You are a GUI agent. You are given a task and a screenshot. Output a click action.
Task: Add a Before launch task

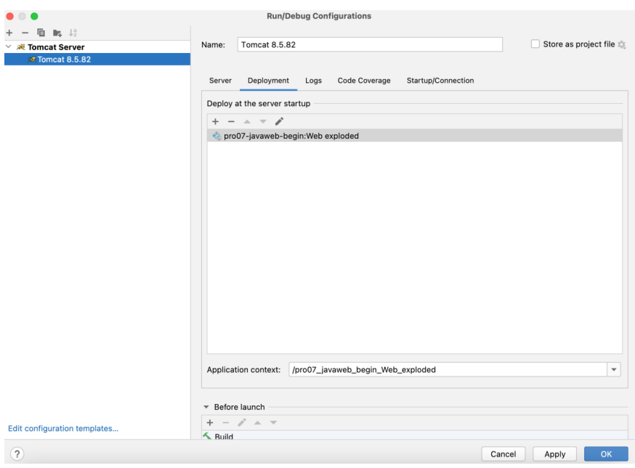click(x=210, y=423)
